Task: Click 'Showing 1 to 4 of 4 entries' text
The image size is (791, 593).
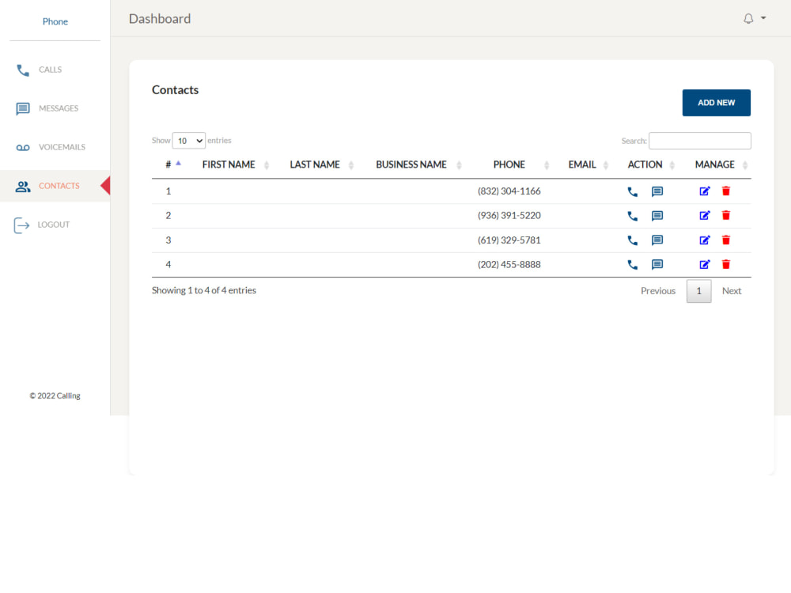Action: click(204, 290)
